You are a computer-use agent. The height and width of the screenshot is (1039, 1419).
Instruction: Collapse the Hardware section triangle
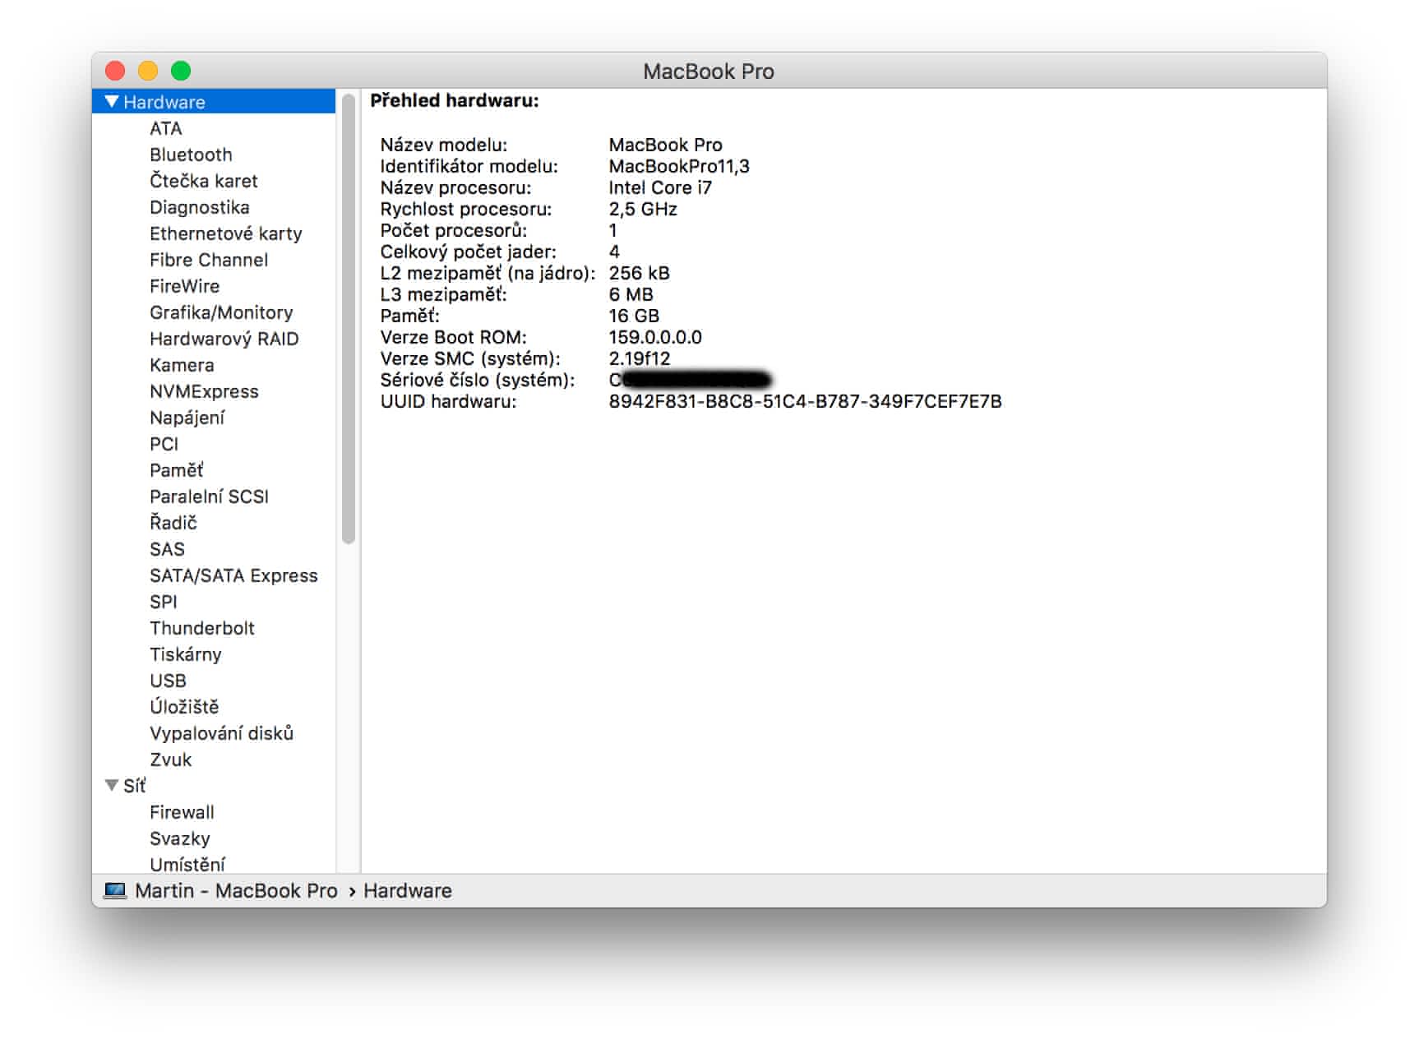112,101
